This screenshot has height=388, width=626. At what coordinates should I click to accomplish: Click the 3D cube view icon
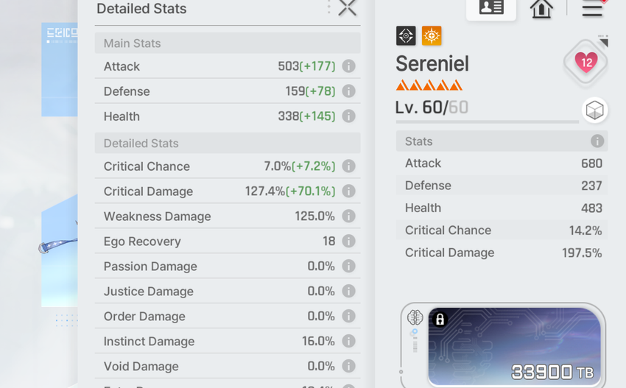594,110
